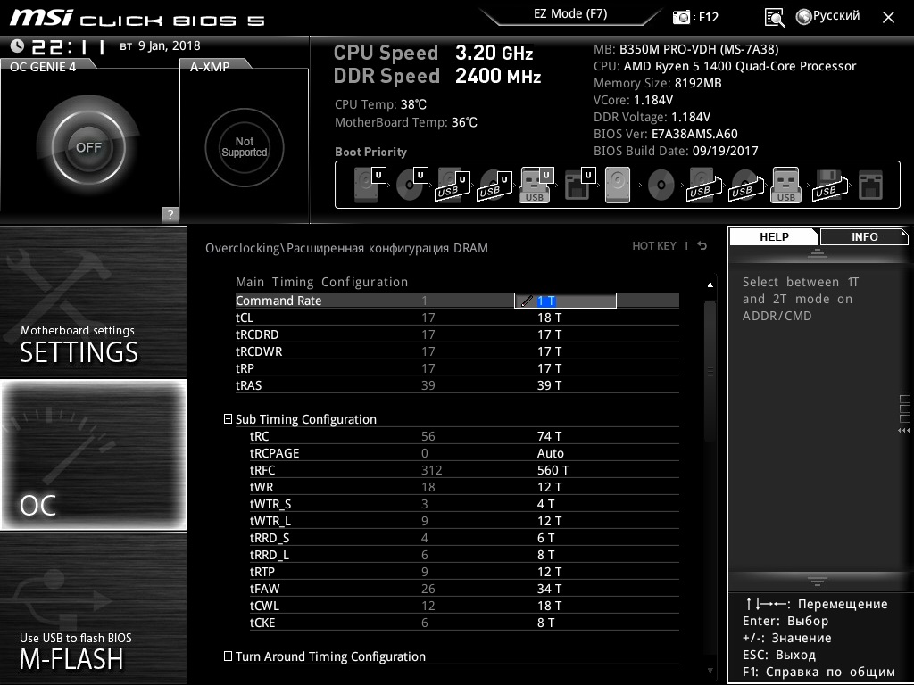The height and width of the screenshot is (685, 914).
Task: Select the tWTR_L timing row
Action: (x=464, y=520)
